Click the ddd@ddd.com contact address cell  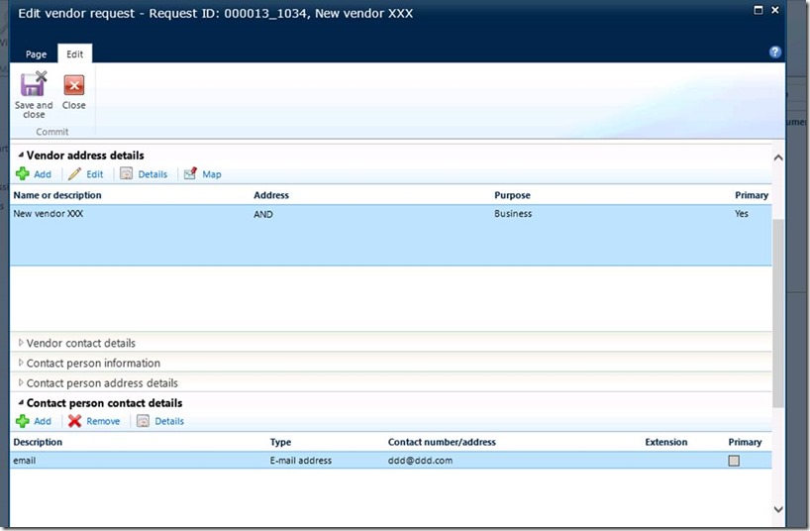click(420, 461)
